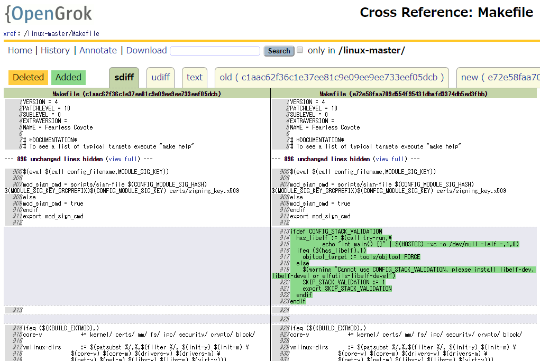Navigate to linux-master in xref path

click(48, 34)
